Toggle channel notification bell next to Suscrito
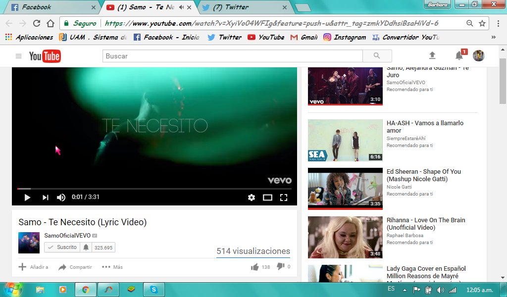This screenshot has width=507, height=297. point(86,247)
